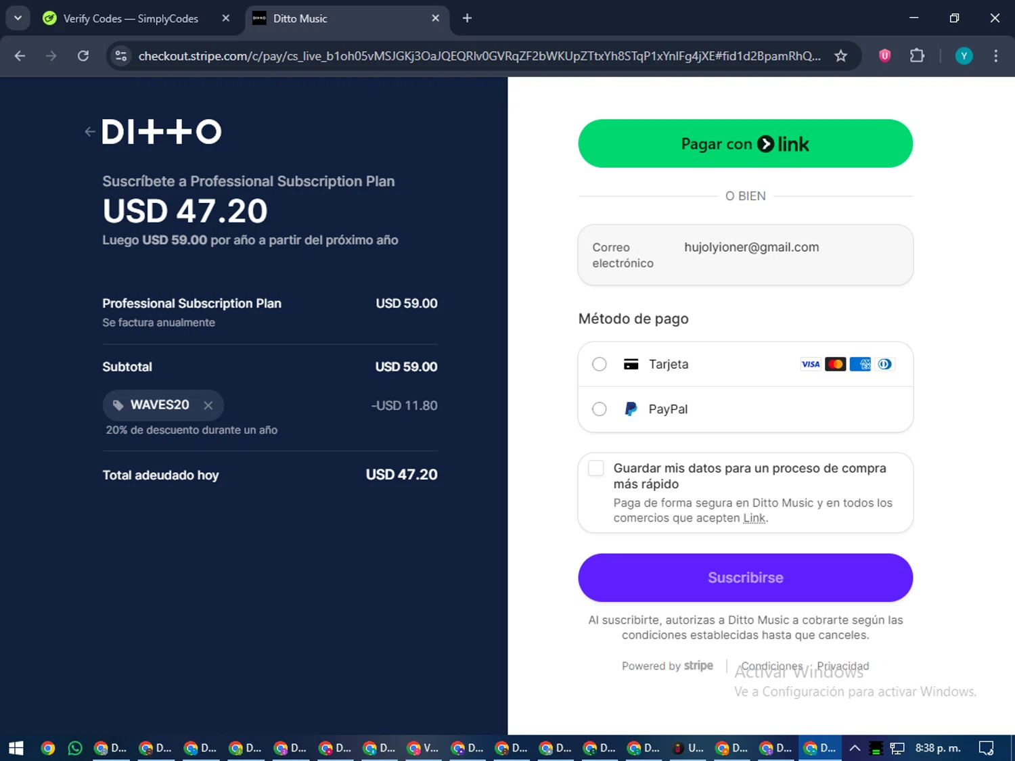Remove the WAVES20 promo code
This screenshot has height=761, width=1015.
208,405
